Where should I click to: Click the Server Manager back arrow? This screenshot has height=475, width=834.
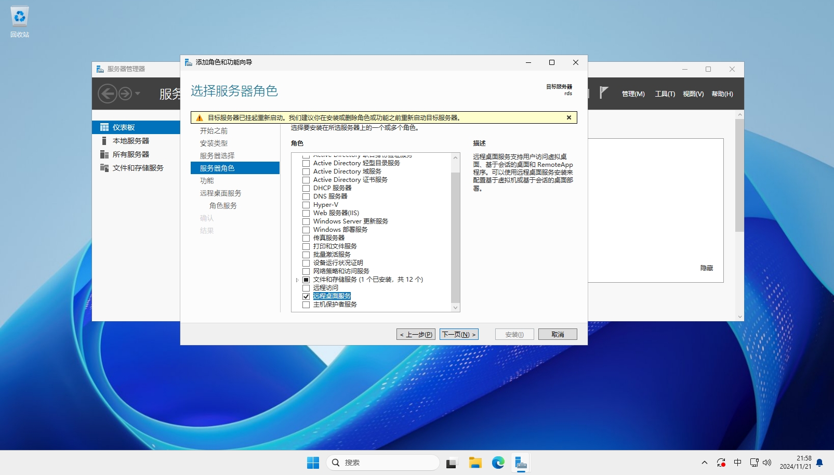tap(108, 94)
